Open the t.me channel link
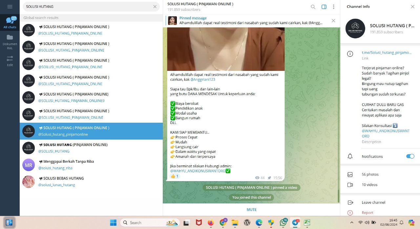This screenshot has width=420, height=229. click(x=386, y=52)
